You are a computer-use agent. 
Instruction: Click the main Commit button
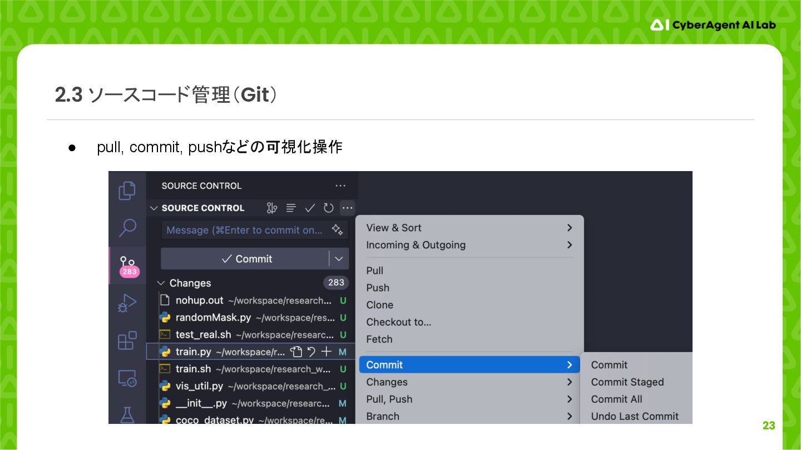[x=245, y=259]
